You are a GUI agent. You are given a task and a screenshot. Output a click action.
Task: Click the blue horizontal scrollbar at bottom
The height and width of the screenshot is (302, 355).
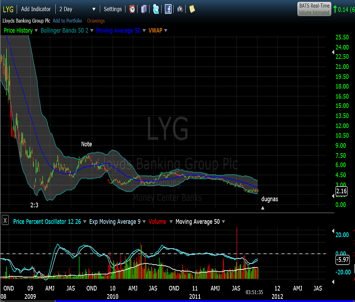205,301
